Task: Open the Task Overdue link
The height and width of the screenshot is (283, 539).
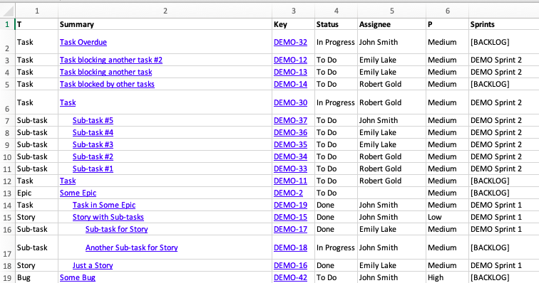Action: point(83,42)
